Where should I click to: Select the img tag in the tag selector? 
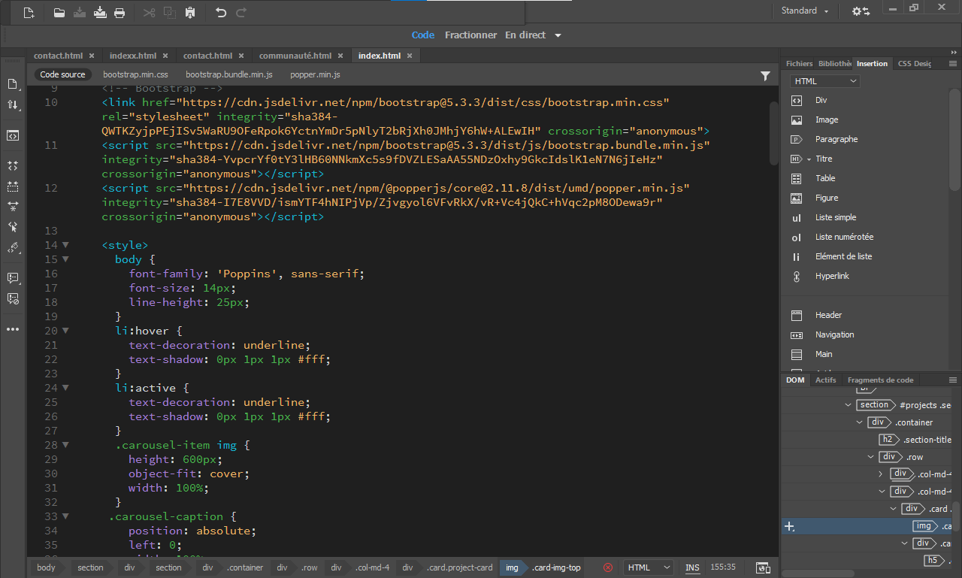(513, 568)
